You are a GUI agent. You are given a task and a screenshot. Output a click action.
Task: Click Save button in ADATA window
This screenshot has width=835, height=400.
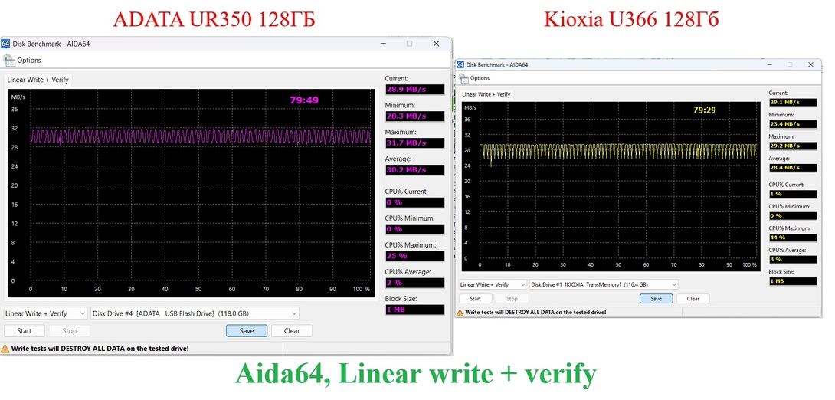coord(247,331)
